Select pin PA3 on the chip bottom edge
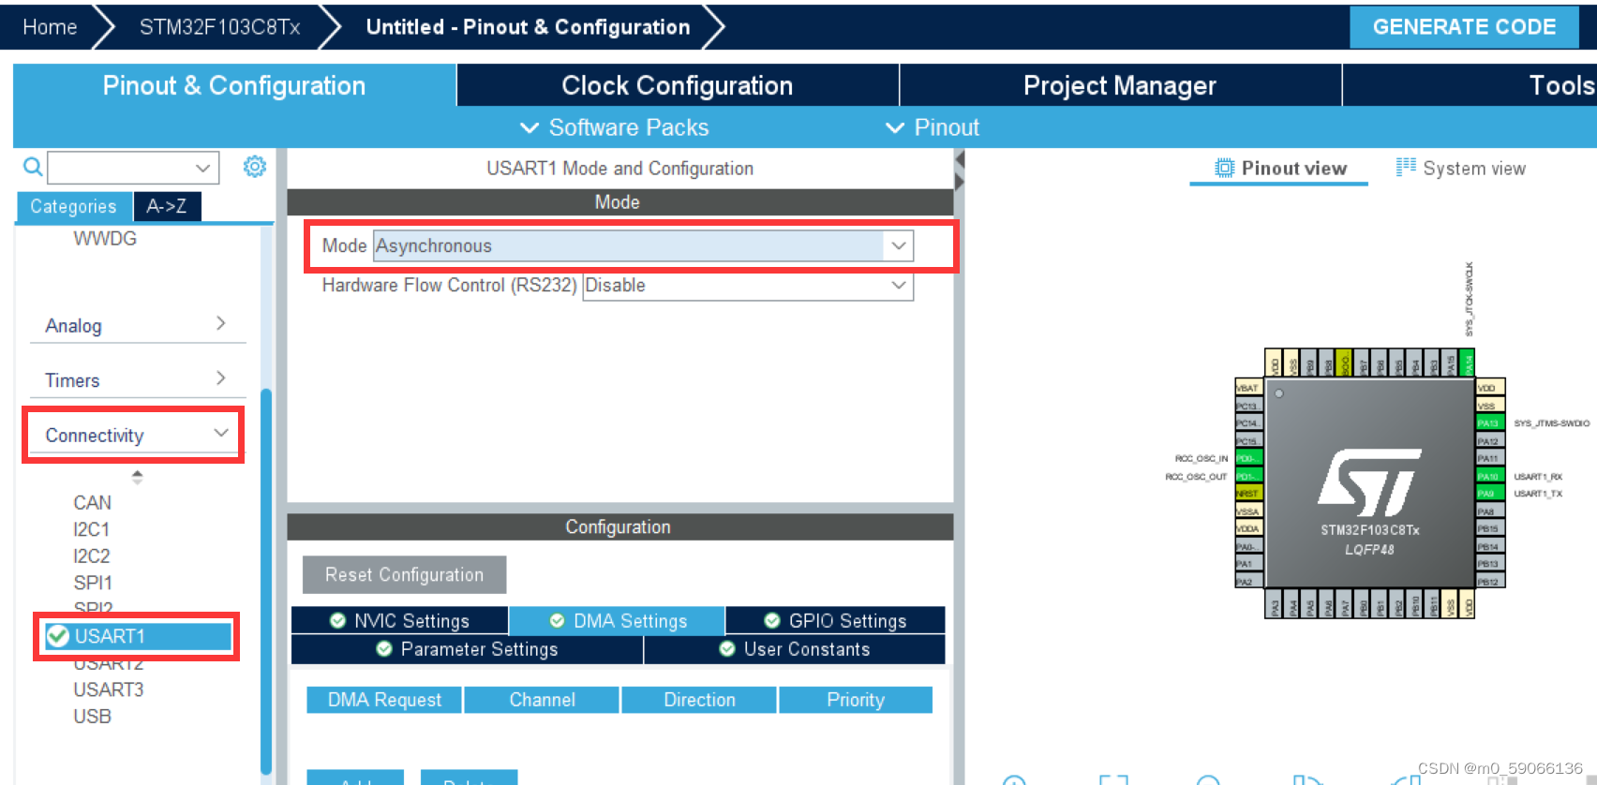1597x785 pixels. 1273,603
